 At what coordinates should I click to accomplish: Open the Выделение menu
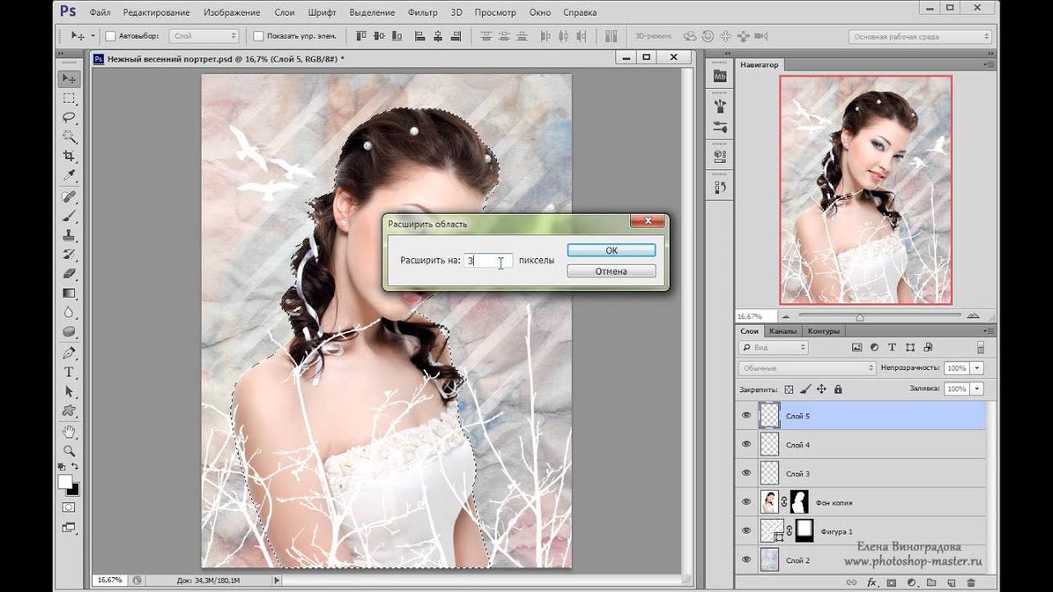[373, 12]
